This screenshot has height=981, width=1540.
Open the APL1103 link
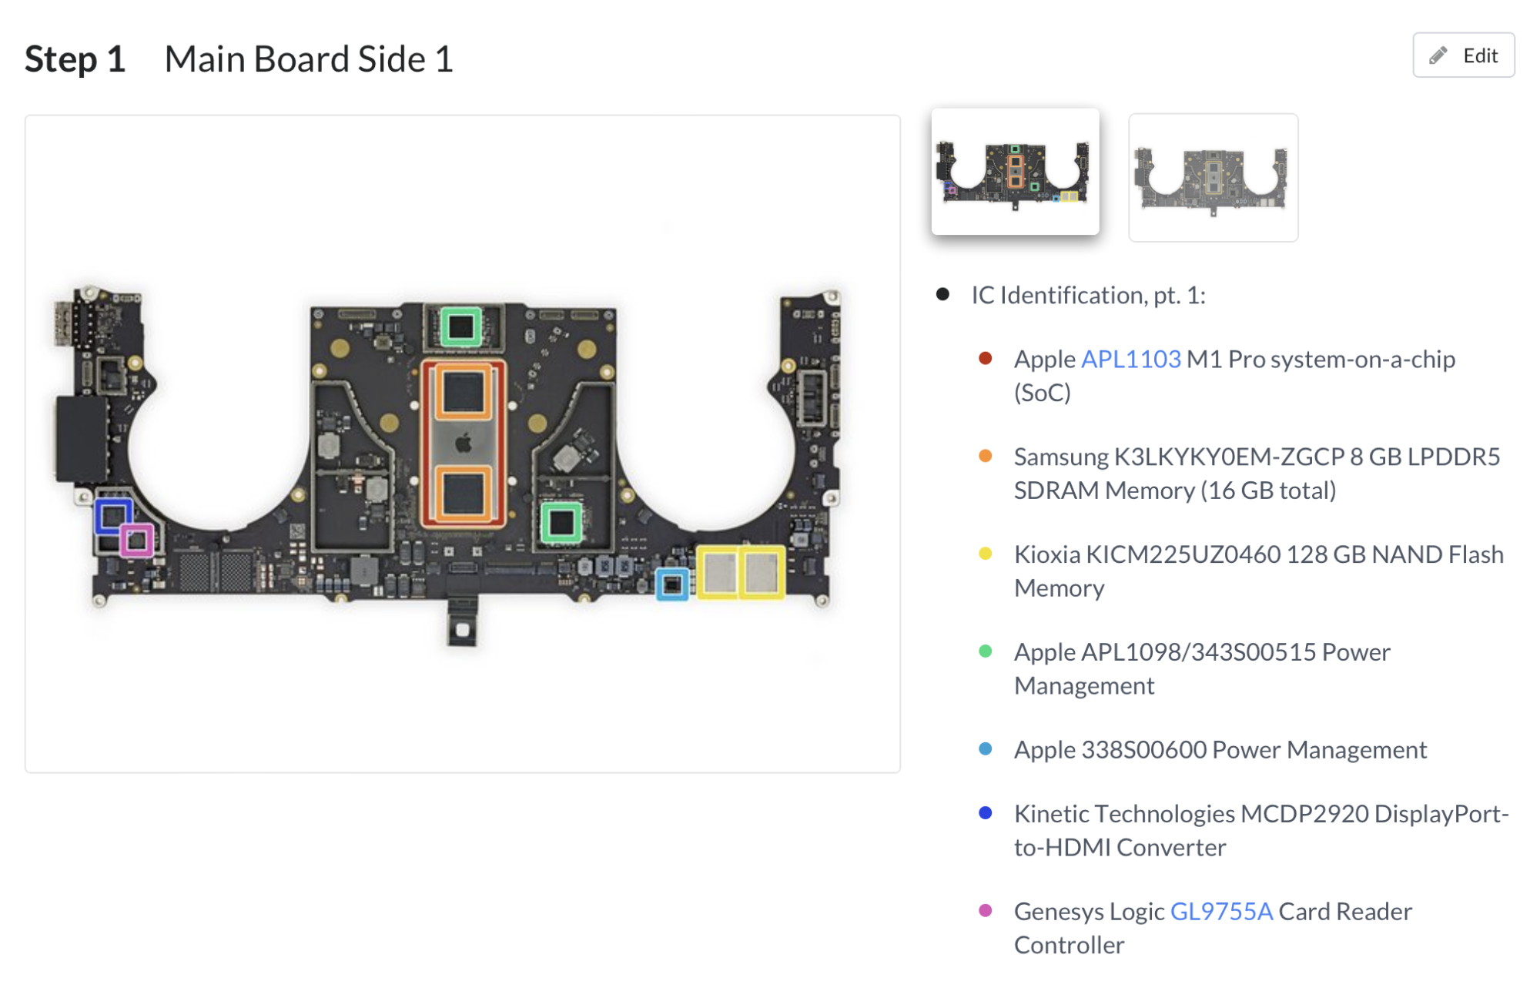pyautogui.click(x=1130, y=359)
